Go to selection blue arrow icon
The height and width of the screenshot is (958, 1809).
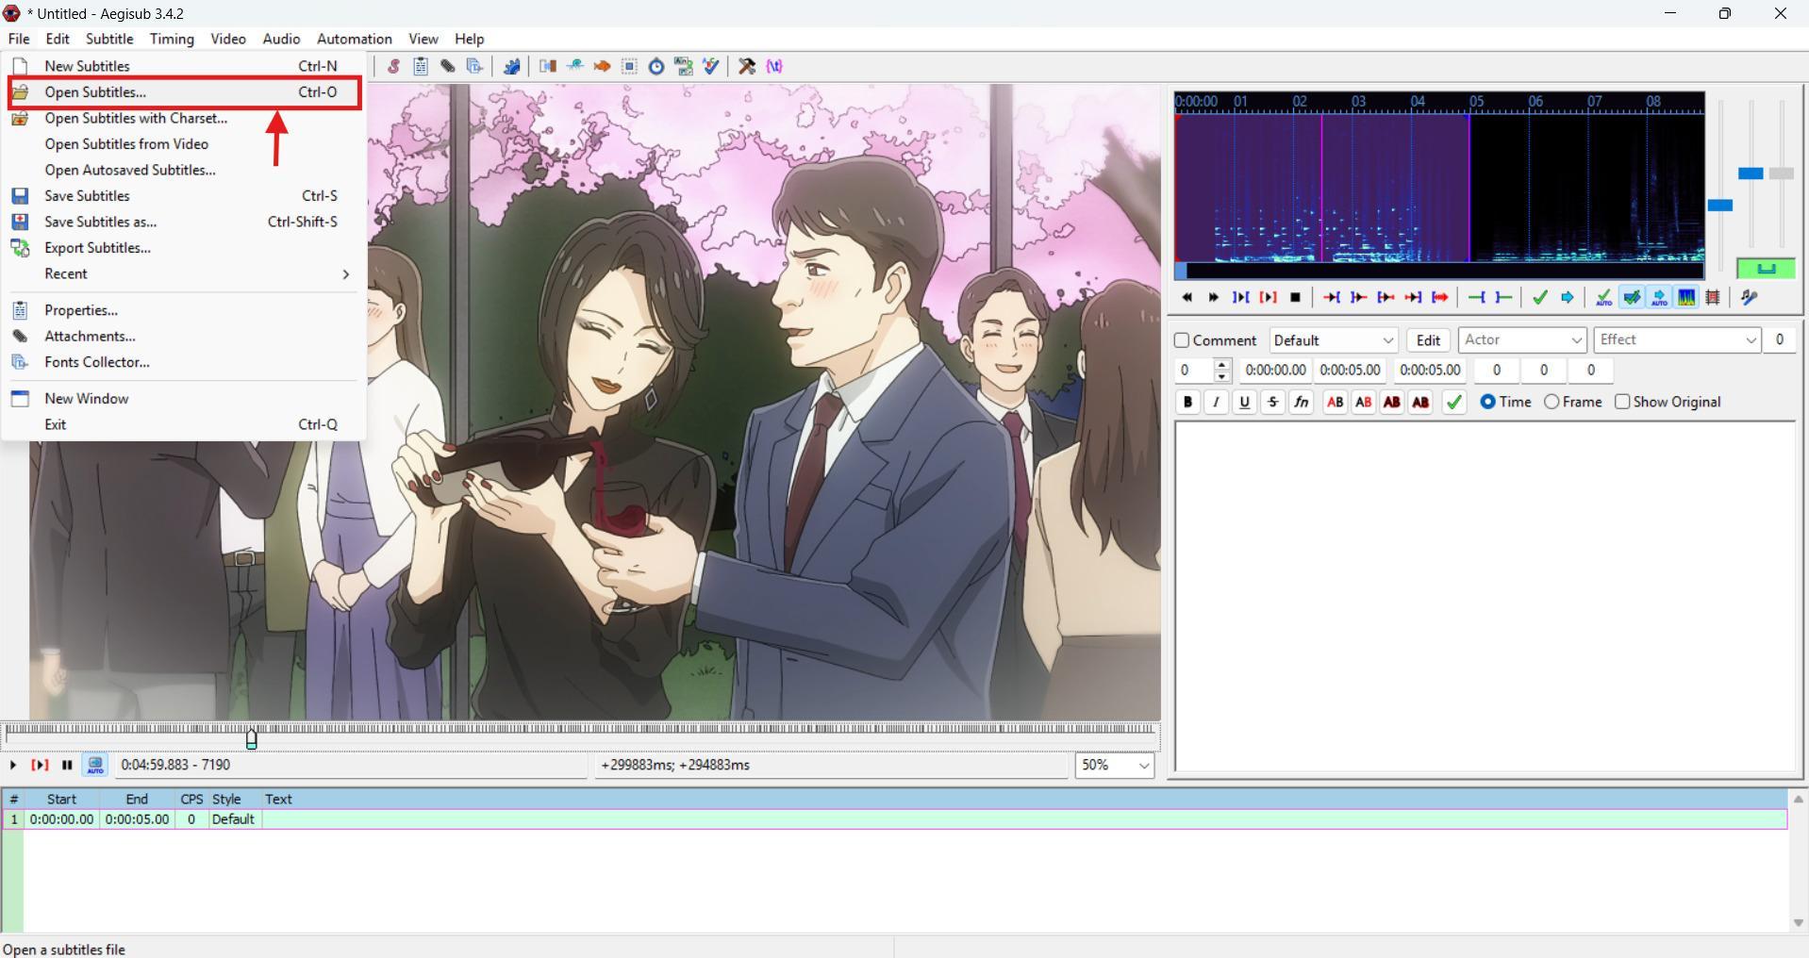(1568, 298)
